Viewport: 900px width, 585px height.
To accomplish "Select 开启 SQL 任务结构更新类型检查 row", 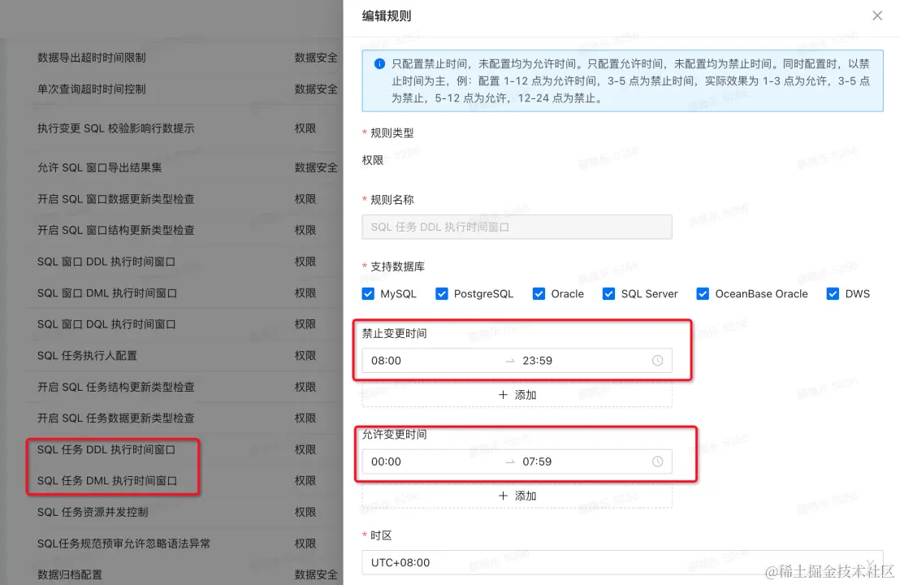I will [x=184, y=387].
